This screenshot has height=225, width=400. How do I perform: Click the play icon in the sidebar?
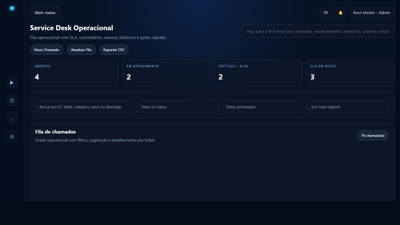pyautogui.click(x=12, y=82)
